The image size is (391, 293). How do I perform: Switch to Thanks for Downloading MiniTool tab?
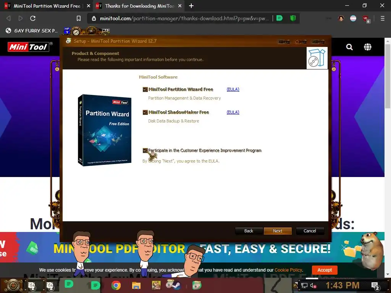(x=140, y=6)
